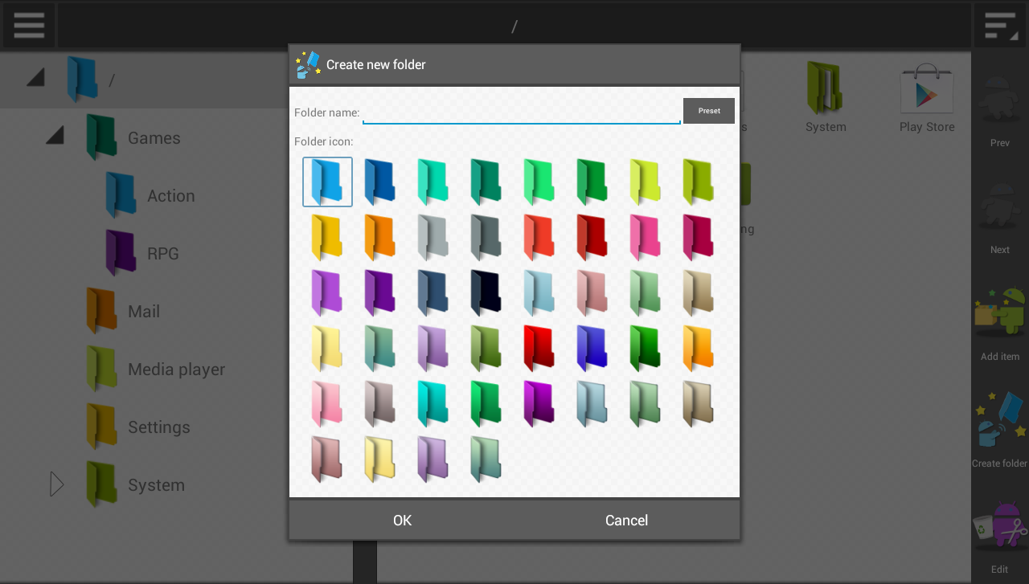Image resolution: width=1029 pixels, height=584 pixels.
Task: Select the Media player tree folder
Action: point(175,370)
